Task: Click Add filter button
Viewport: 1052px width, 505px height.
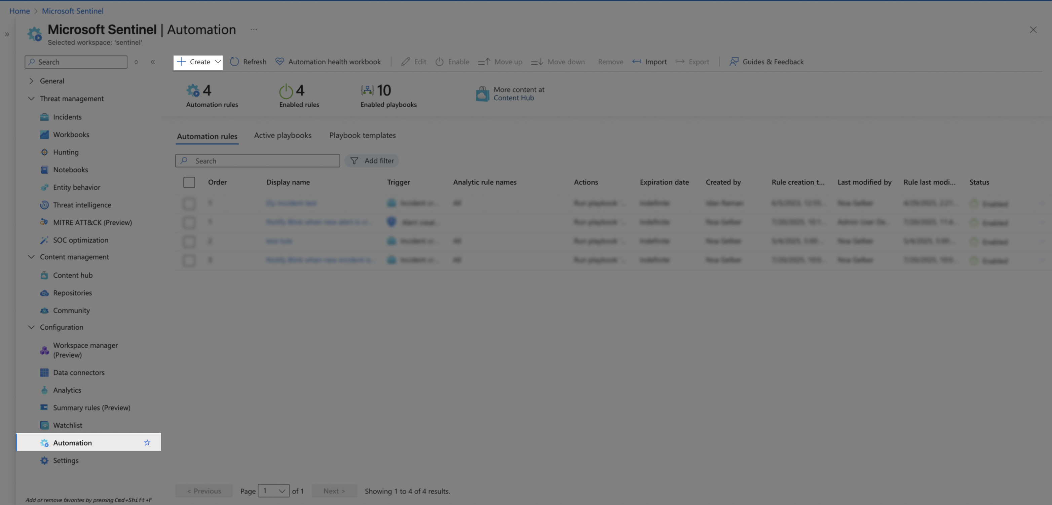Action: click(x=372, y=161)
